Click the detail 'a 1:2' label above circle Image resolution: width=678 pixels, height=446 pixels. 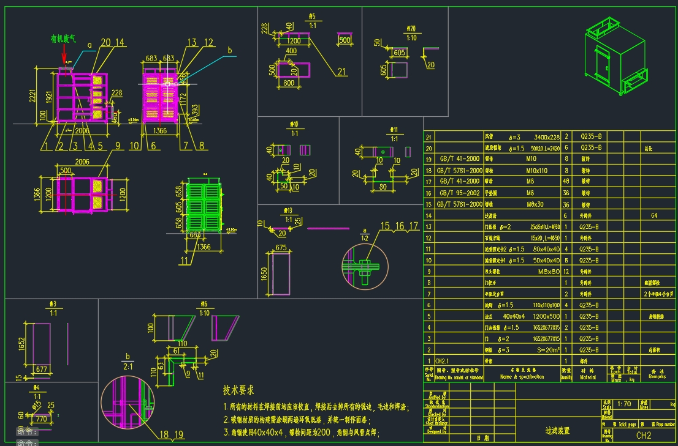tap(365, 234)
